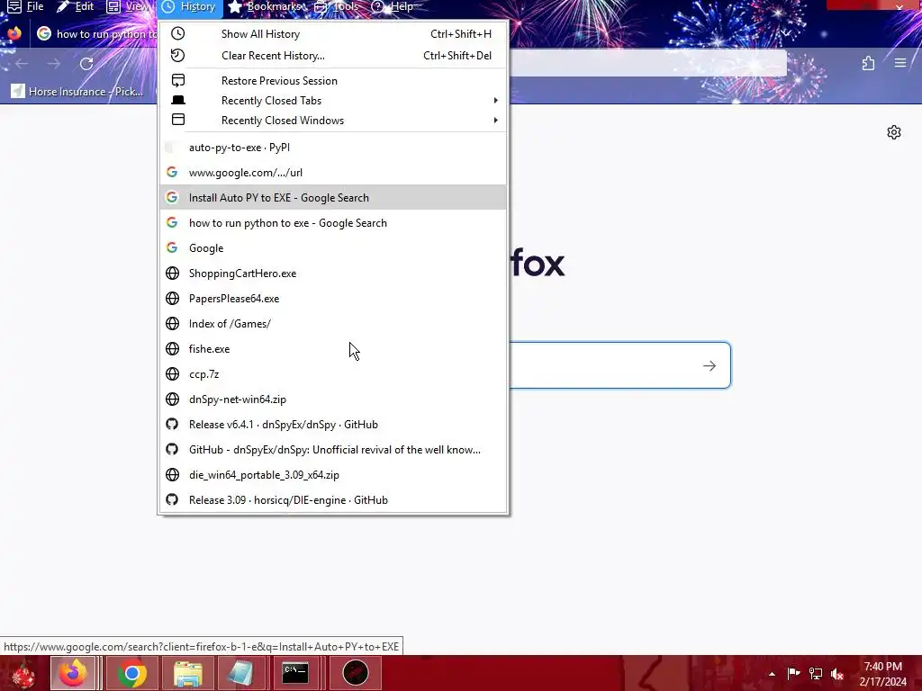The width and height of the screenshot is (922, 691).
Task: Open ShoppingCartHero.exe history entry
Action: pyautogui.click(x=333, y=274)
